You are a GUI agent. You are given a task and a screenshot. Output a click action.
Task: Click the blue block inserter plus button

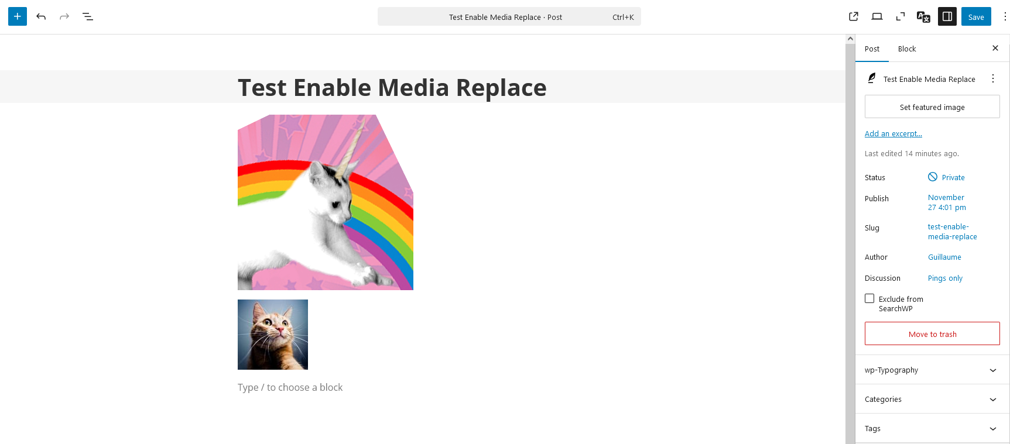click(18, 16)
